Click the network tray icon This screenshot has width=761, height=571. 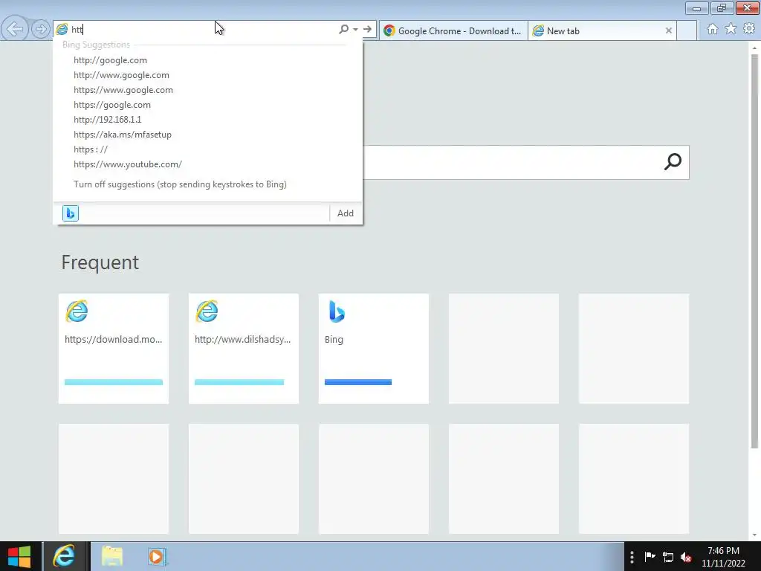(x=668, y=557)
